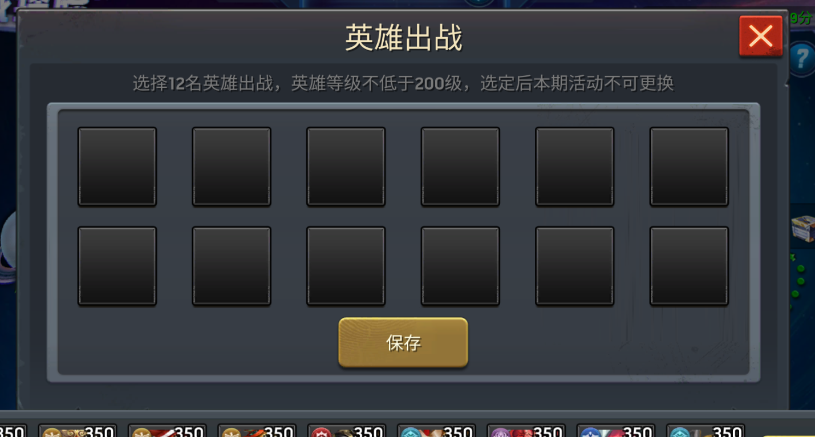This screenshot has width=815, height=437.
Task: Select the first empty slot in bottom row
Action: click(x=117, y=266)
